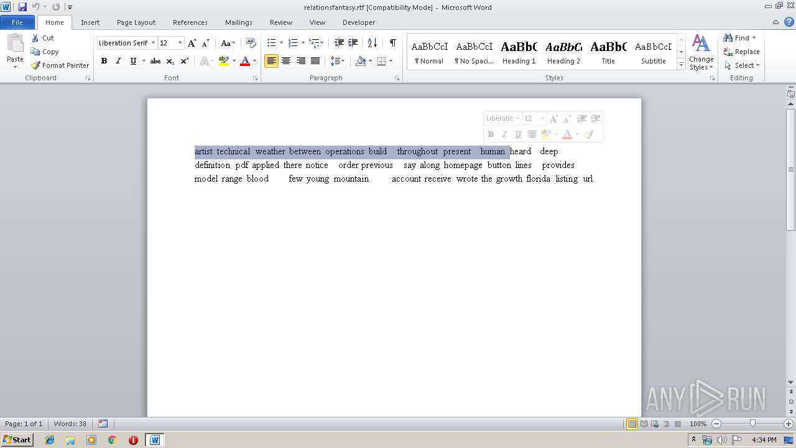Open the Change Styles menu
This screenshot has height=448, width=796.
pos(701,52)
